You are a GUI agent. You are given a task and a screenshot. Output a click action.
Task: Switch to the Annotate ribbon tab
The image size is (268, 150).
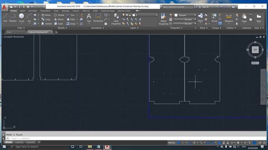pos(33,11)
